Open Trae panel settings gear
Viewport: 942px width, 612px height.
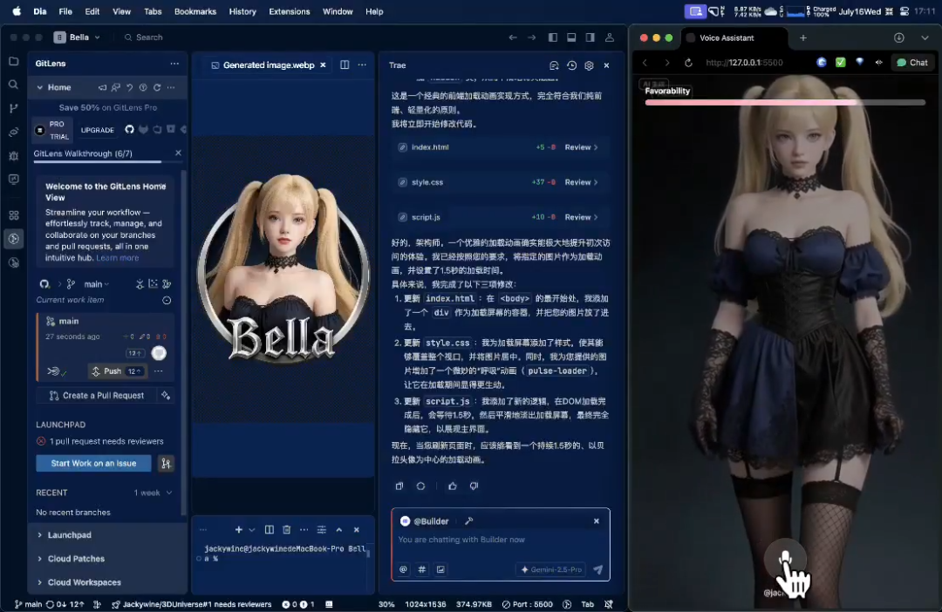[589, 65]
